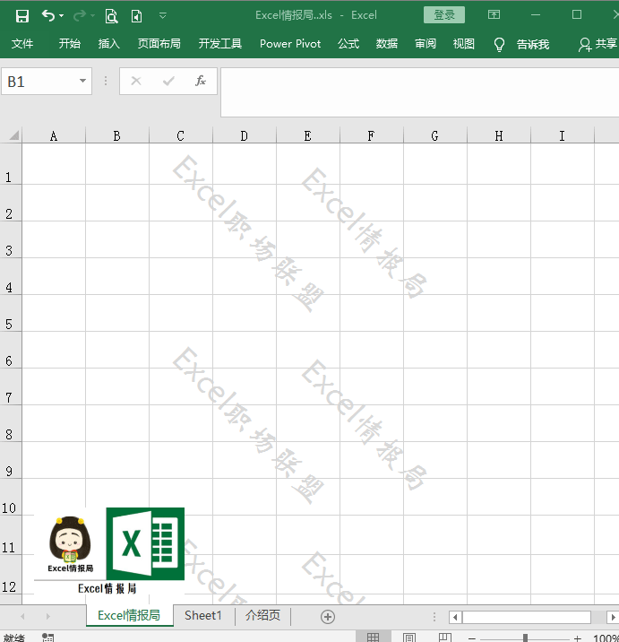The image size is (619, 642).
Task: Switch to Normal view icon
Action: [x=374, y=638]
